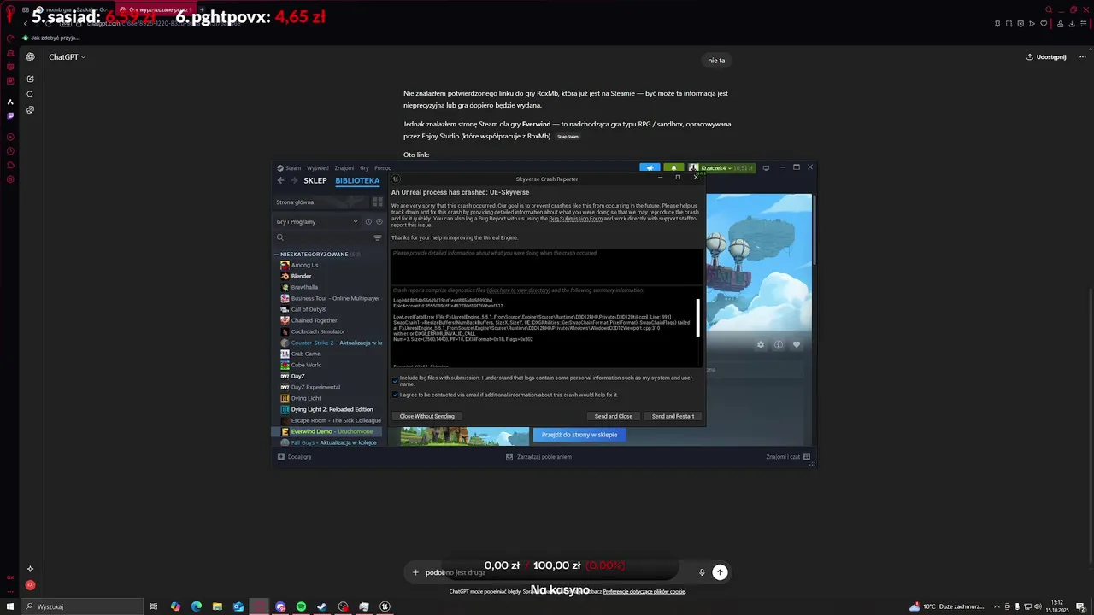
Task: Open Bug Submission Form link
Action: point(575,219)
